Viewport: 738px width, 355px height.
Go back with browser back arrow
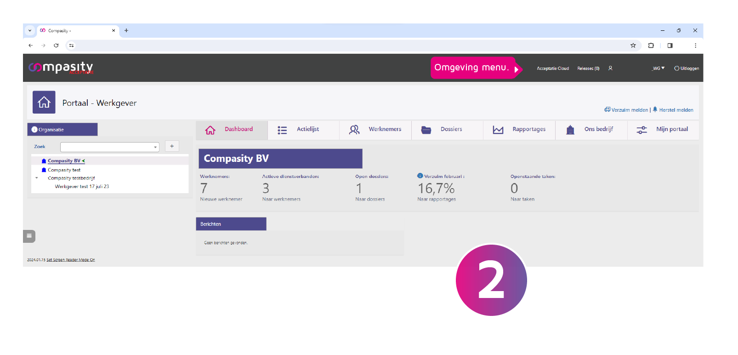(x=30, y=46)
